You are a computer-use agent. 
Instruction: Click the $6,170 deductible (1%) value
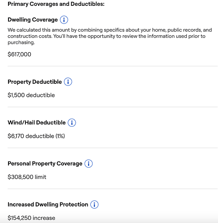[x=36, y=136]
